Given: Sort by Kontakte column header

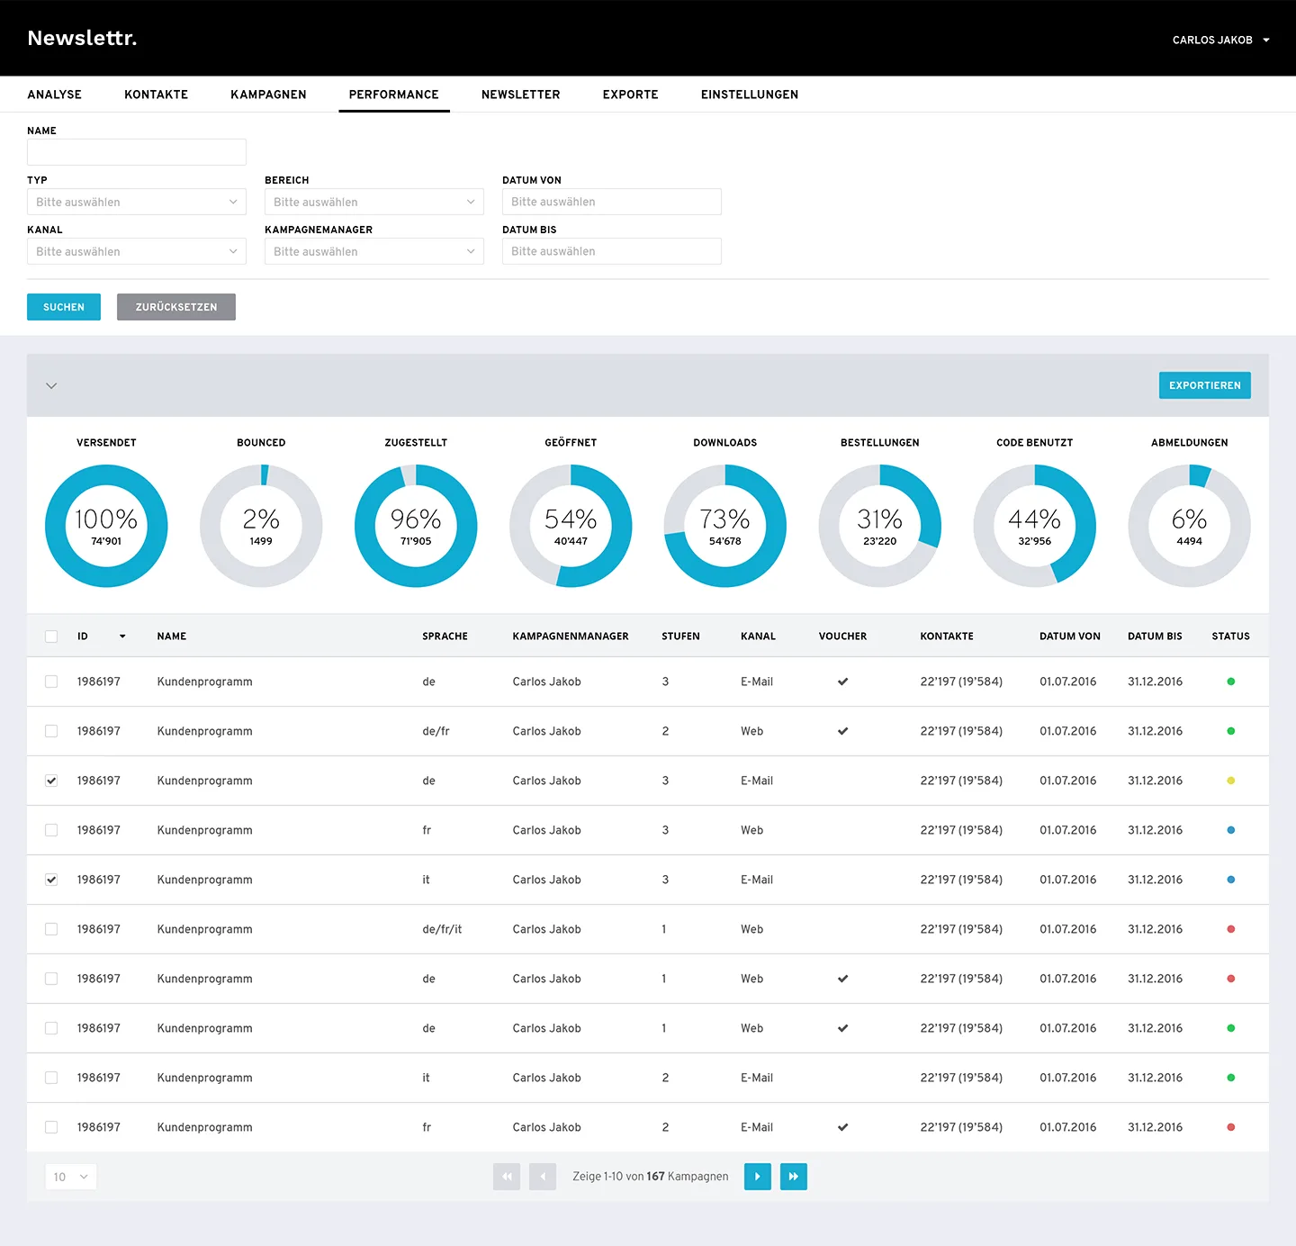Looking at the screenshot, I should (x=947, y=637).
